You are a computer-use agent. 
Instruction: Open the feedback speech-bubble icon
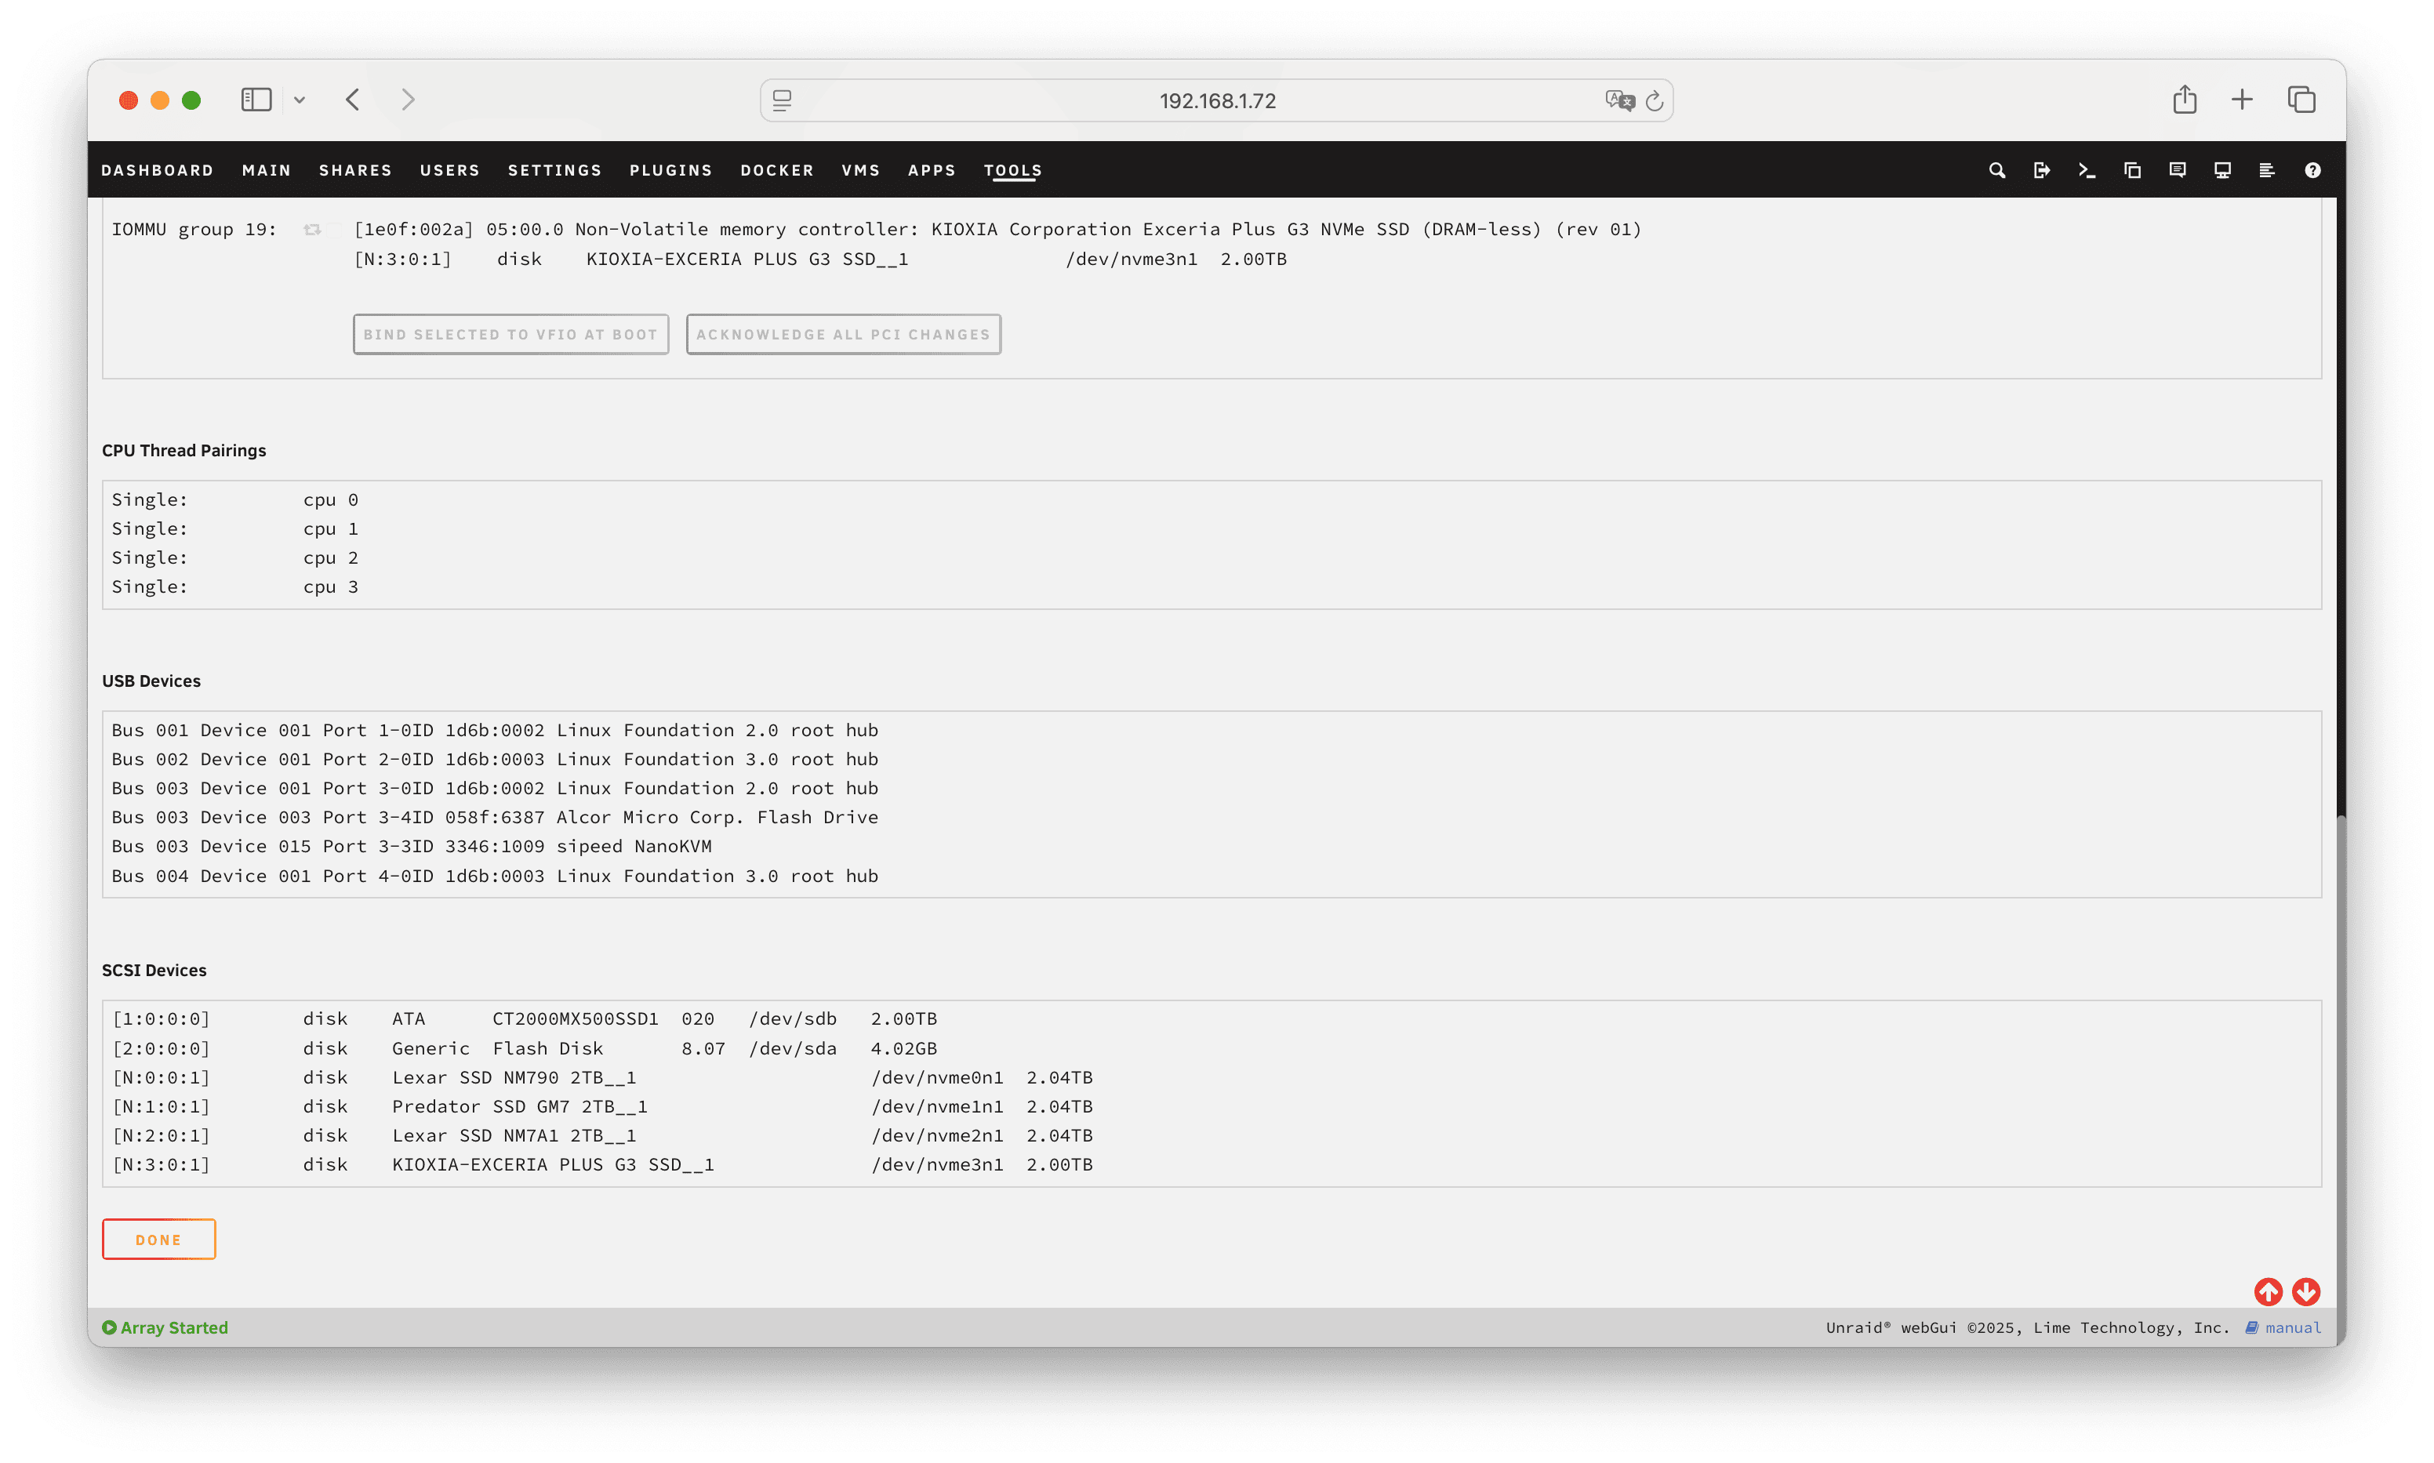tap(2178, 171)
